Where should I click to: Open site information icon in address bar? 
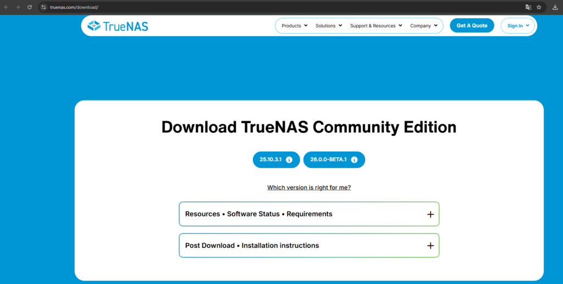(x=43, y=7)
